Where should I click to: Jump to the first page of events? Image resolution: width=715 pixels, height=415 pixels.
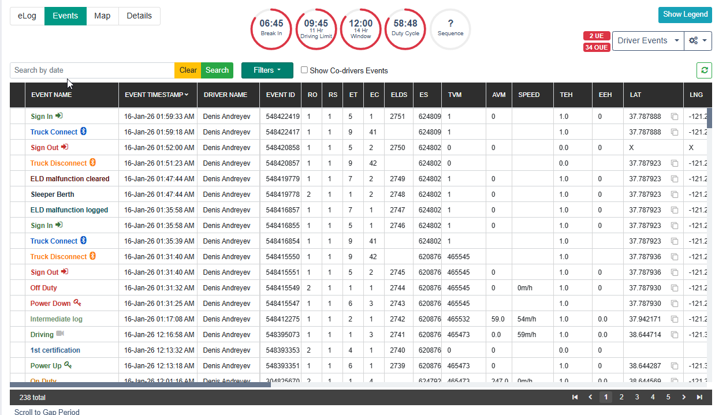(x=575, y=397)
